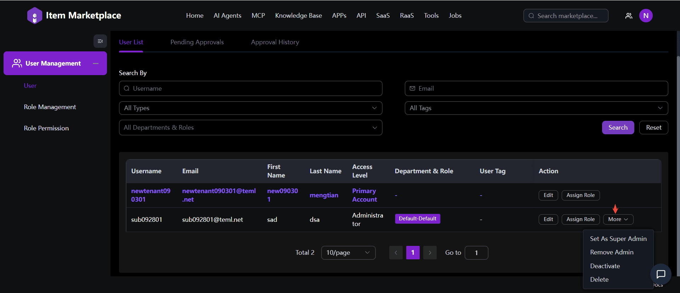Change the 10/page size selector
Screen dimensions: 680x293
pos(348,253)
